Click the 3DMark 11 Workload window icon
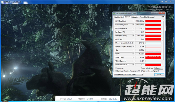The width and height of the screenshot is (175, 102). (2, 2)
